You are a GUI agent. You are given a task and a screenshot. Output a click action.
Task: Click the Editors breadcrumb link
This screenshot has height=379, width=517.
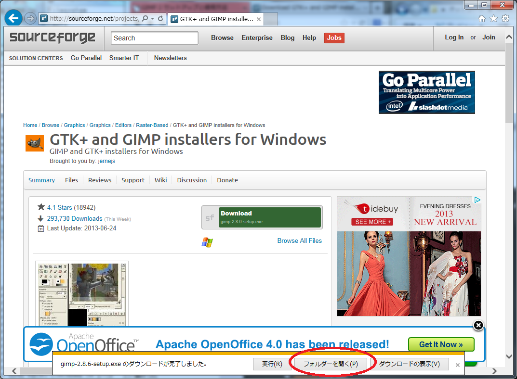coord(123,126)
